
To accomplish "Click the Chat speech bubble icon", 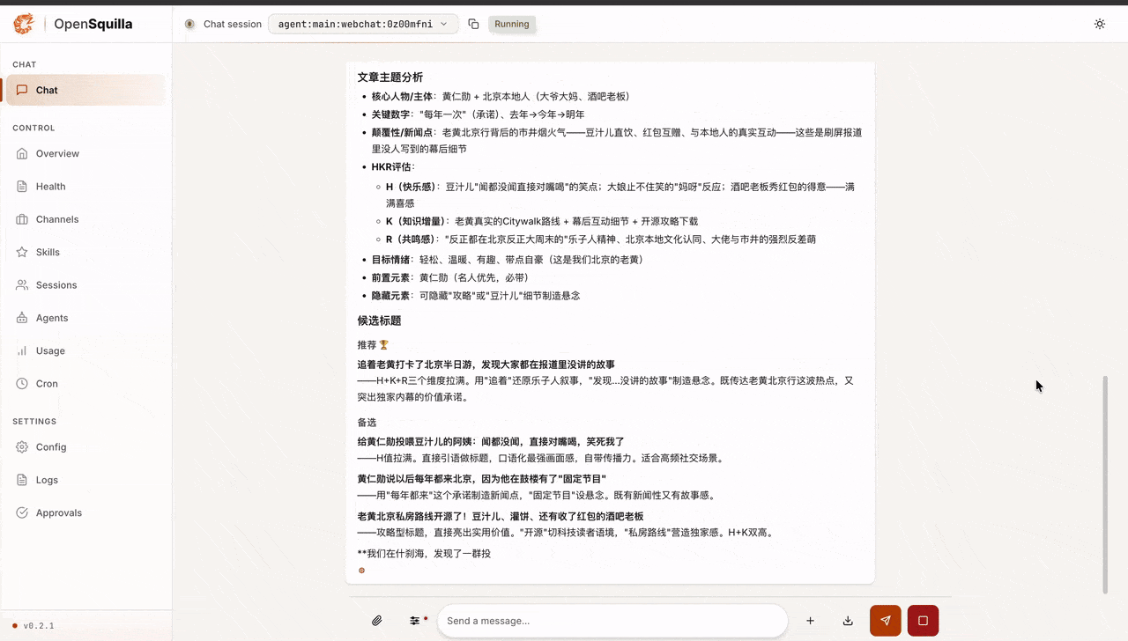I will point(22,90).
